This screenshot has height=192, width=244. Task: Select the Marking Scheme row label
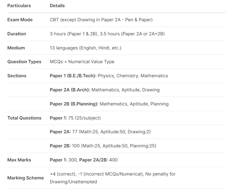click(x=25, y=178)
